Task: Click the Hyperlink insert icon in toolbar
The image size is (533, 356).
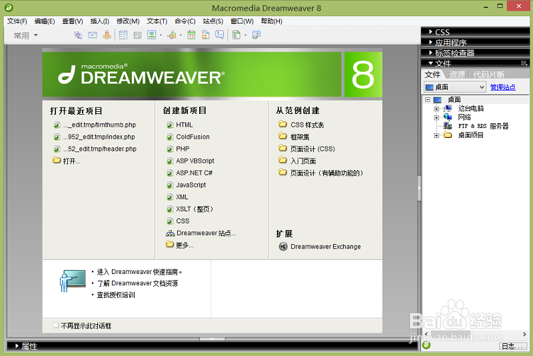Action: pos(78,35)
